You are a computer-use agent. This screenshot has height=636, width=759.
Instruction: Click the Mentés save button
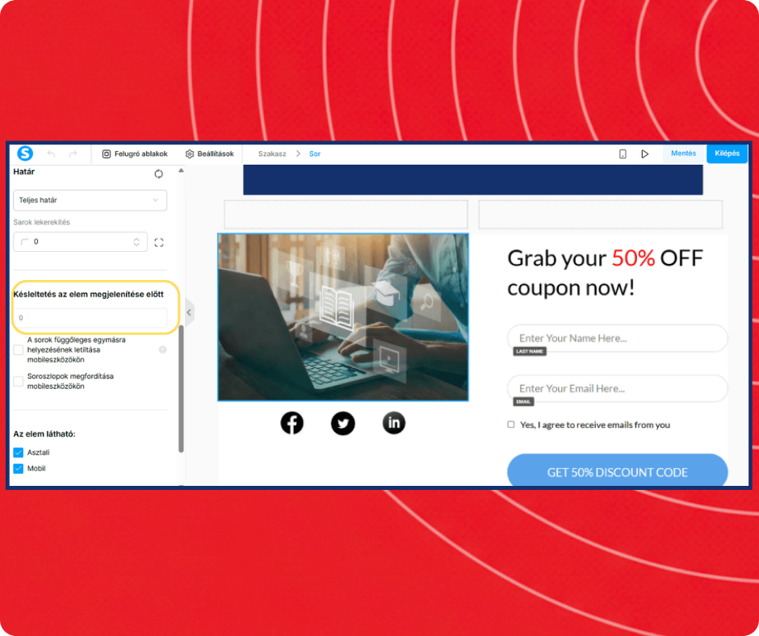pos(683,153)
